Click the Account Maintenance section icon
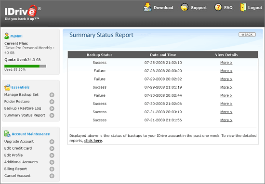The height and width of the screenshot is (184, 265). [x=7, y=134]
